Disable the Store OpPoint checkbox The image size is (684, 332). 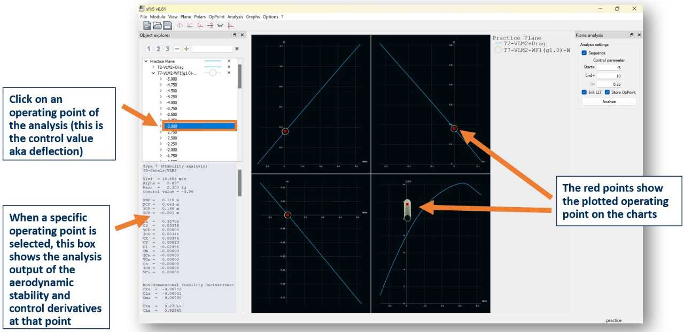click(608, 92)
